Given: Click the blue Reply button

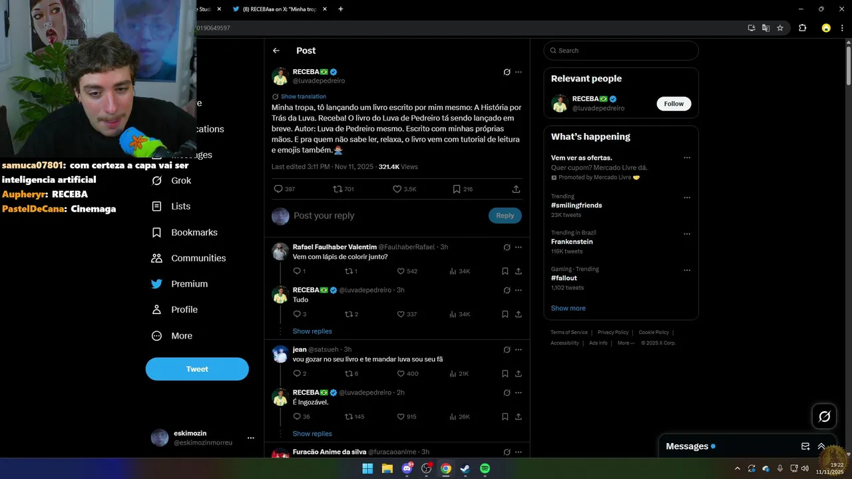Looking at the screenshot, I should click(x=505, y=216).
